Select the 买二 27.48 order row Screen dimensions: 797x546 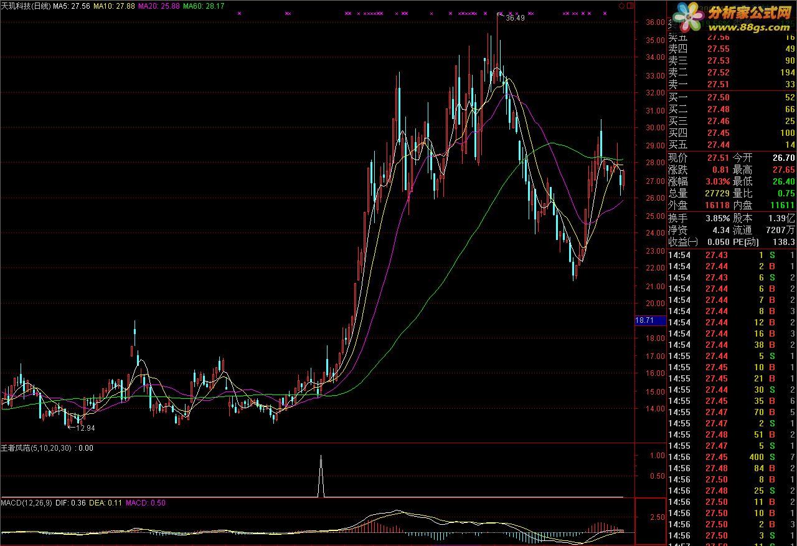click(x=732, y=110)
